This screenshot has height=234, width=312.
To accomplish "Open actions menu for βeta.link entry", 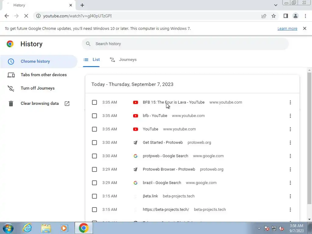I will point(290,196).
